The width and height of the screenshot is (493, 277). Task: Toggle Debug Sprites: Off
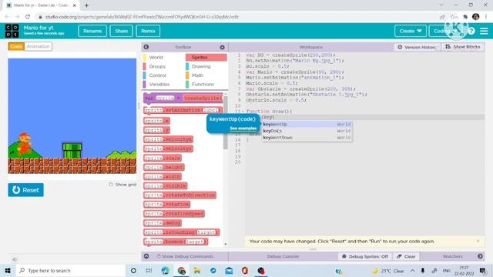365,256
